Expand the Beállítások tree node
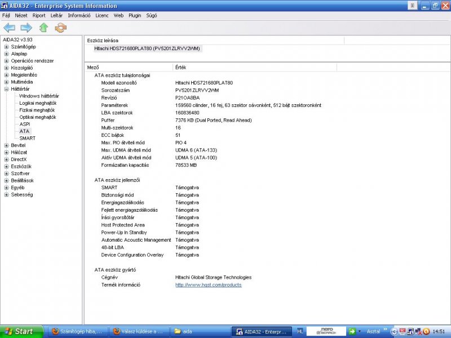Screen dimensions: 451x338 point(6,180)
